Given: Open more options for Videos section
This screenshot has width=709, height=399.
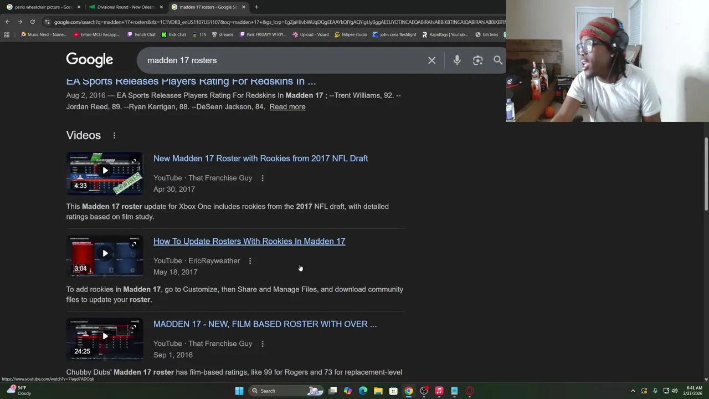Looking at the screenshot, I should (114, 135).
